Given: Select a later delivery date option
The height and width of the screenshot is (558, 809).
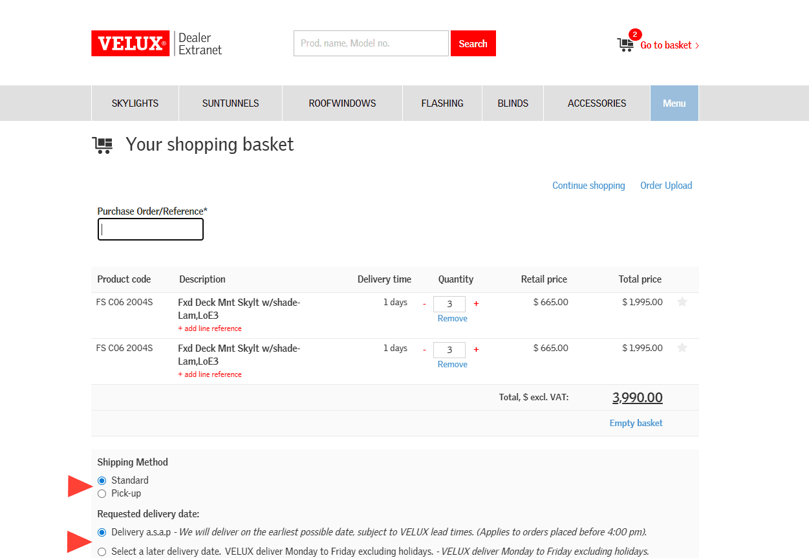Looking at the screenshot, I should 102,552.
